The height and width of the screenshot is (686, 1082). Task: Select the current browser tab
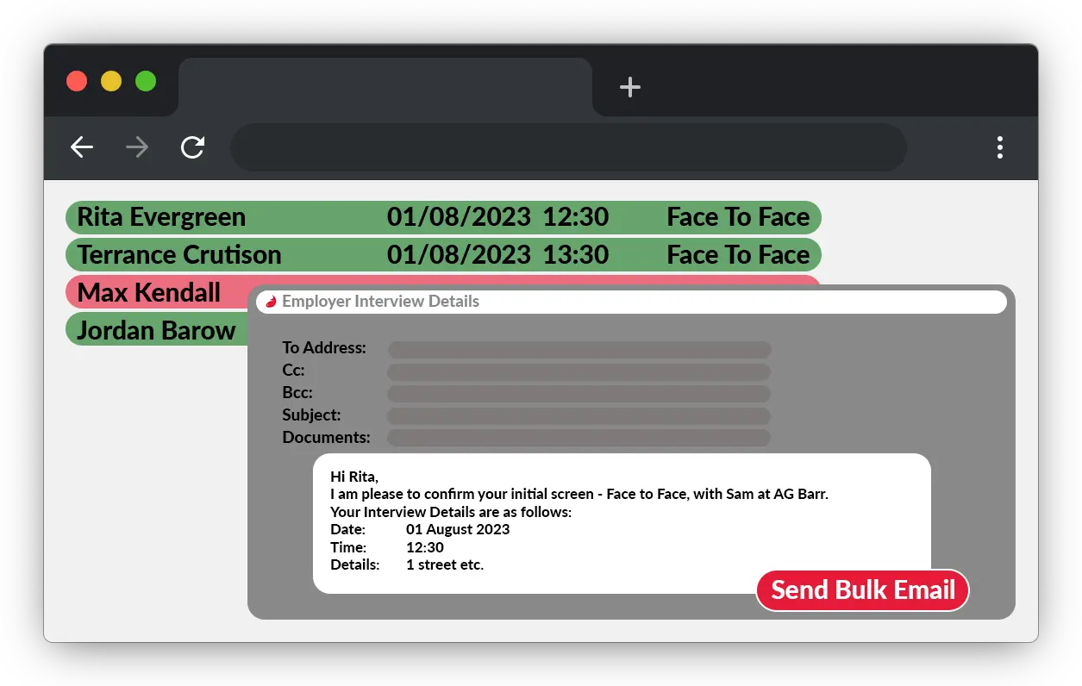coord(385,86)
